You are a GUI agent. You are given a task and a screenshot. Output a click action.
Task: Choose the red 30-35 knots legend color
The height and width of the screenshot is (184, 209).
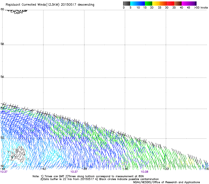point(171,3)
